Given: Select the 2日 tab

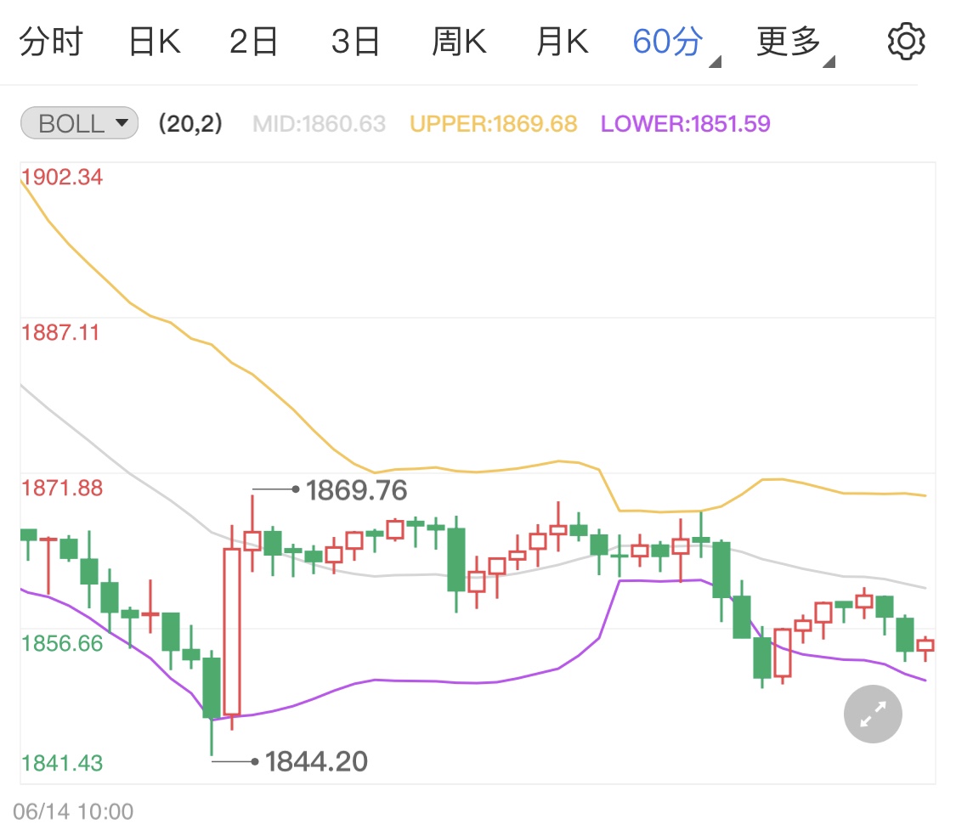Looking at the screenshot, I should pos(253,42).
